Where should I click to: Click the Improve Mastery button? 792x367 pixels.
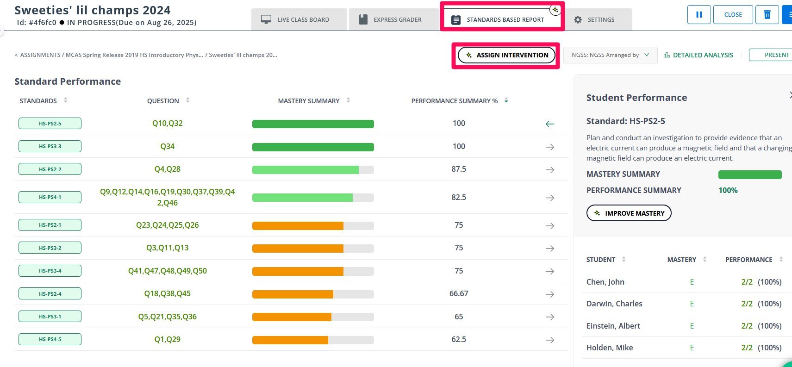tap(629, 213)
